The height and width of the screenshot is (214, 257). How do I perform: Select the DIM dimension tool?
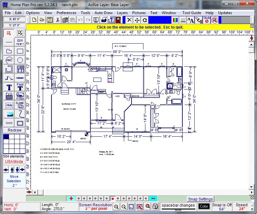20,42
